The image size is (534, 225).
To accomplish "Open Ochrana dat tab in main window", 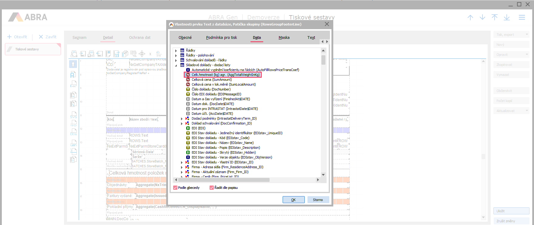I will [x=140, y=38].
